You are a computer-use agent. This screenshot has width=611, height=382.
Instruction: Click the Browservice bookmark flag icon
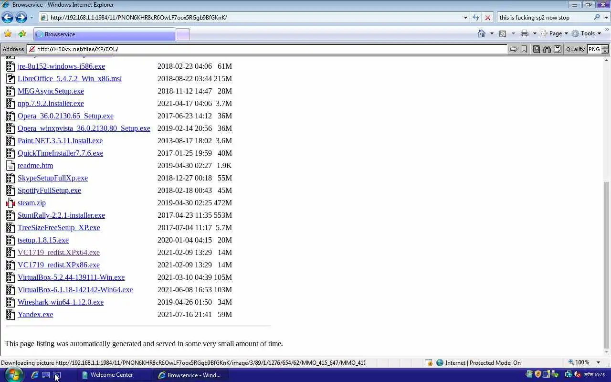(x=524, y=49)
